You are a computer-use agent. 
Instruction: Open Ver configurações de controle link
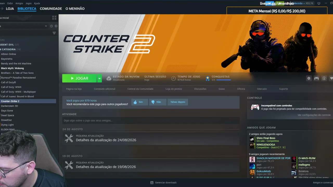[314, 115]
